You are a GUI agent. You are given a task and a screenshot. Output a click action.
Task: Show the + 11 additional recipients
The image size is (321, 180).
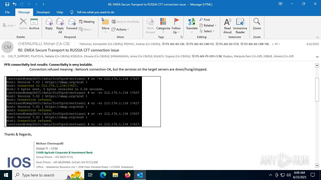point(276,44)
